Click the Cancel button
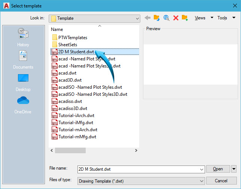The image size is (241, 189). pos(221,181)
